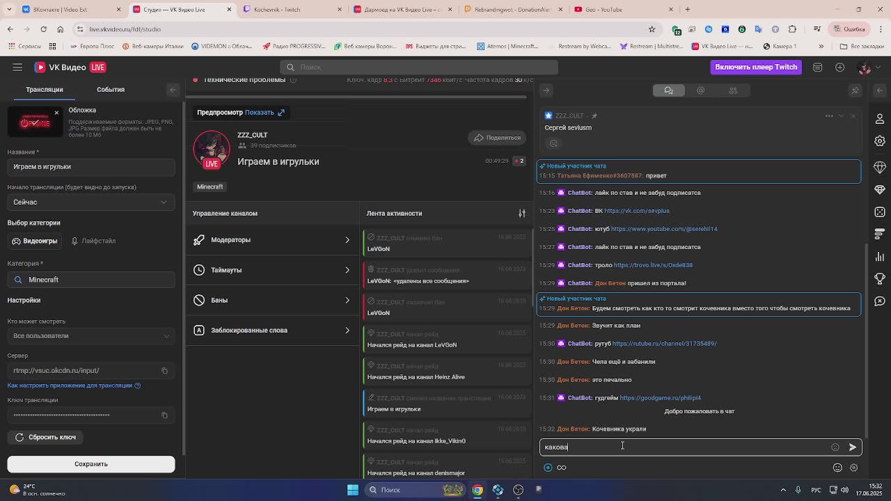This screenshot has height=501, width=891.
Task: Click the infinity icon below chat input
Action: coord(562,468)
